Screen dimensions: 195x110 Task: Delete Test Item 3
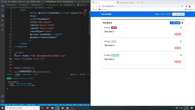coord(178,62)
